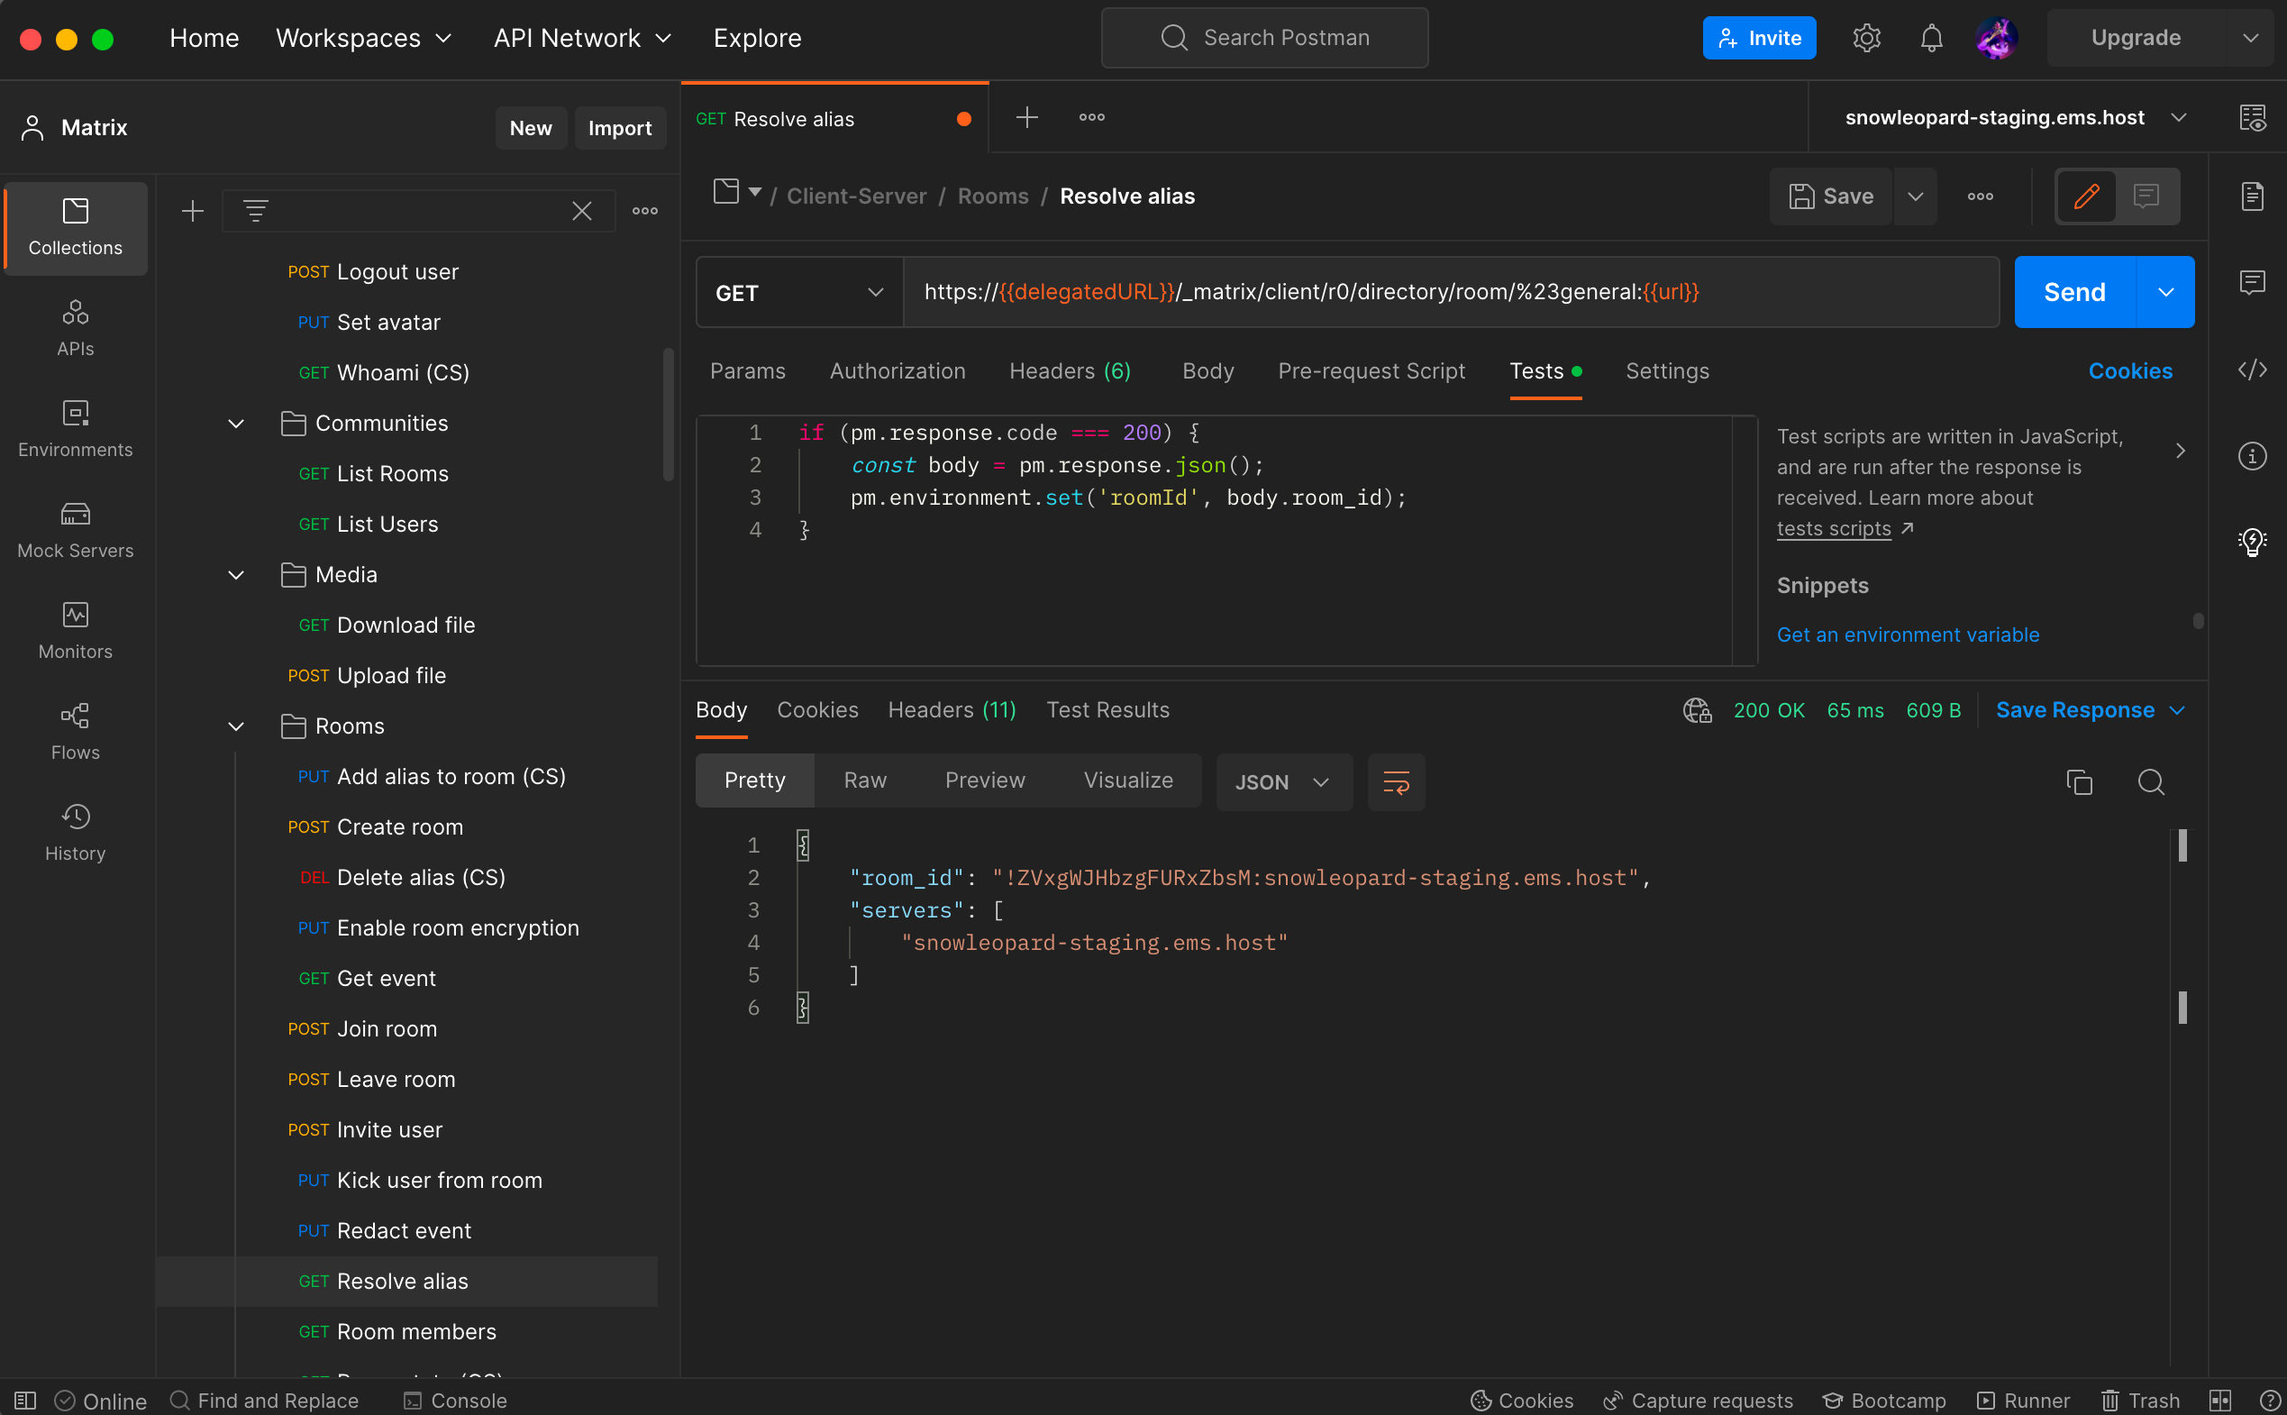Open the notifications bell
This screenshot has height=1415, width=2287.
(1932, 38)
